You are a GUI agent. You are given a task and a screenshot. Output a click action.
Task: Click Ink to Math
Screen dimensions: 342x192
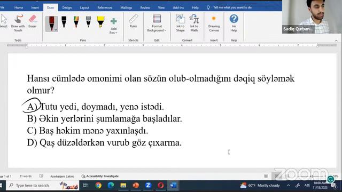(194, 23)
